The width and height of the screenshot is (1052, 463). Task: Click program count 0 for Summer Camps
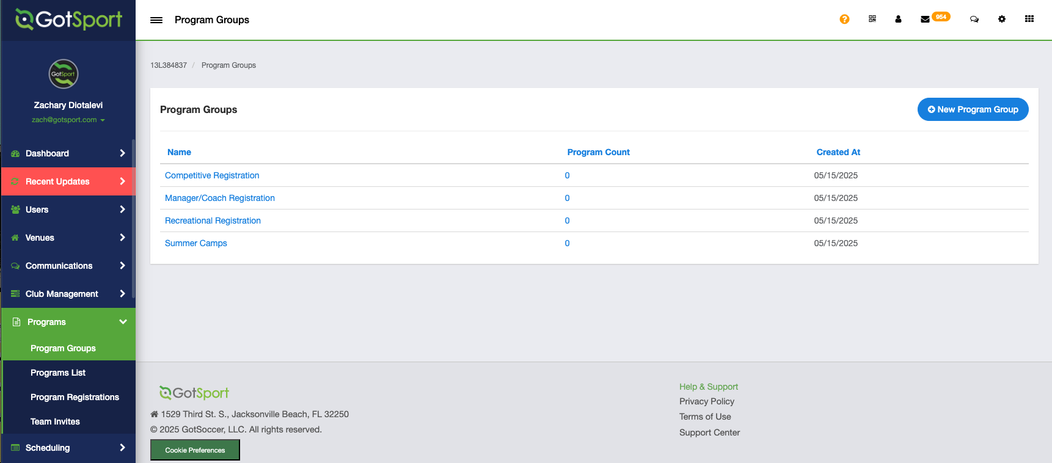click(x=568, y=243)
